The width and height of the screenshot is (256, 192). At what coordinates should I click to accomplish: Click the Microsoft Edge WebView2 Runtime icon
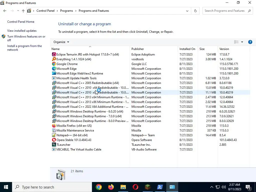54,73
